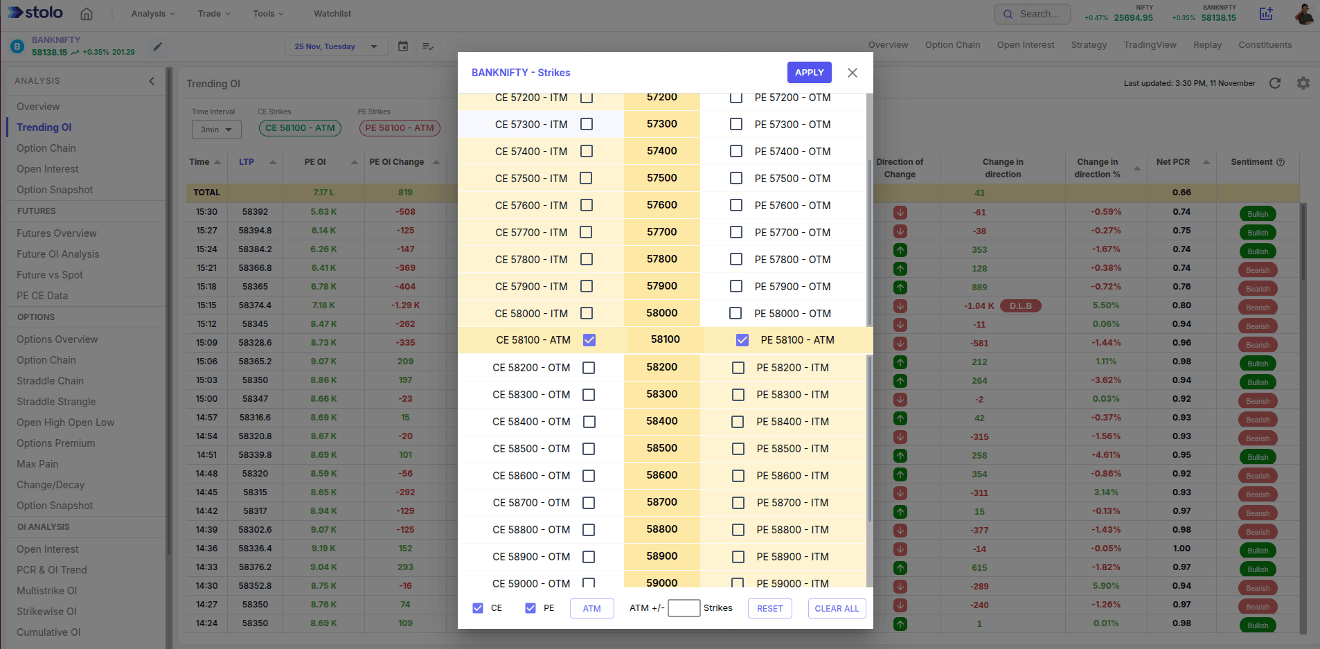Toggle the CE checkbox in dialog footer
Screen dimensions: 1320x649
[478, 608]
